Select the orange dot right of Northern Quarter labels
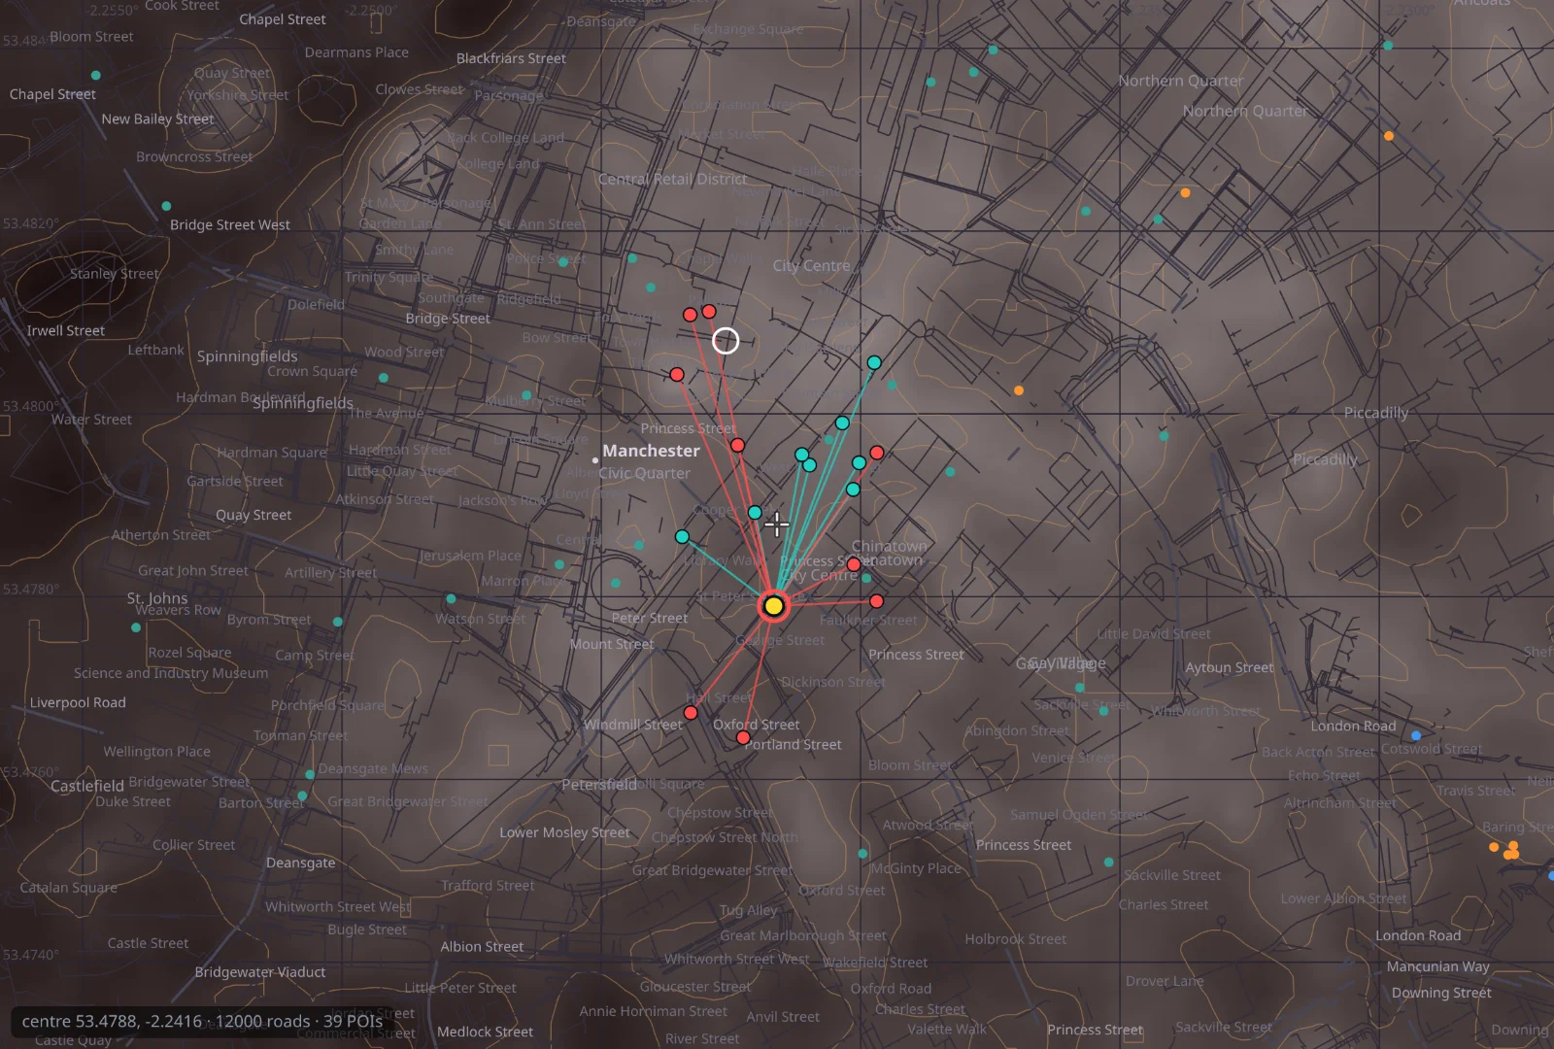Viewport: 1554px width, 1049px height. point(1389,136)
